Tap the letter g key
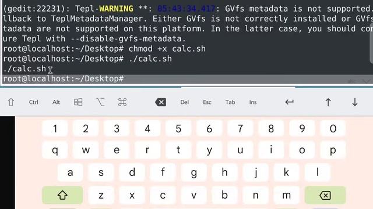373x209 pixels. [194, 172]
